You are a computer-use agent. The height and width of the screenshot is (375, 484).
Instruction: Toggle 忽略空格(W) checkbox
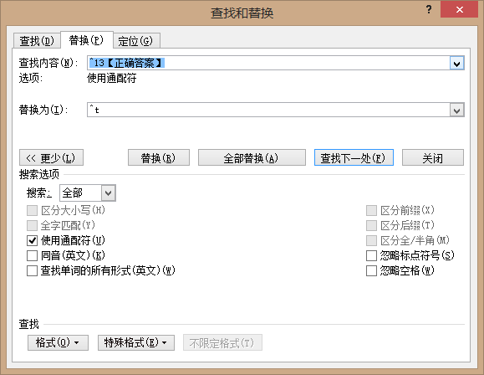coord(371,271)
